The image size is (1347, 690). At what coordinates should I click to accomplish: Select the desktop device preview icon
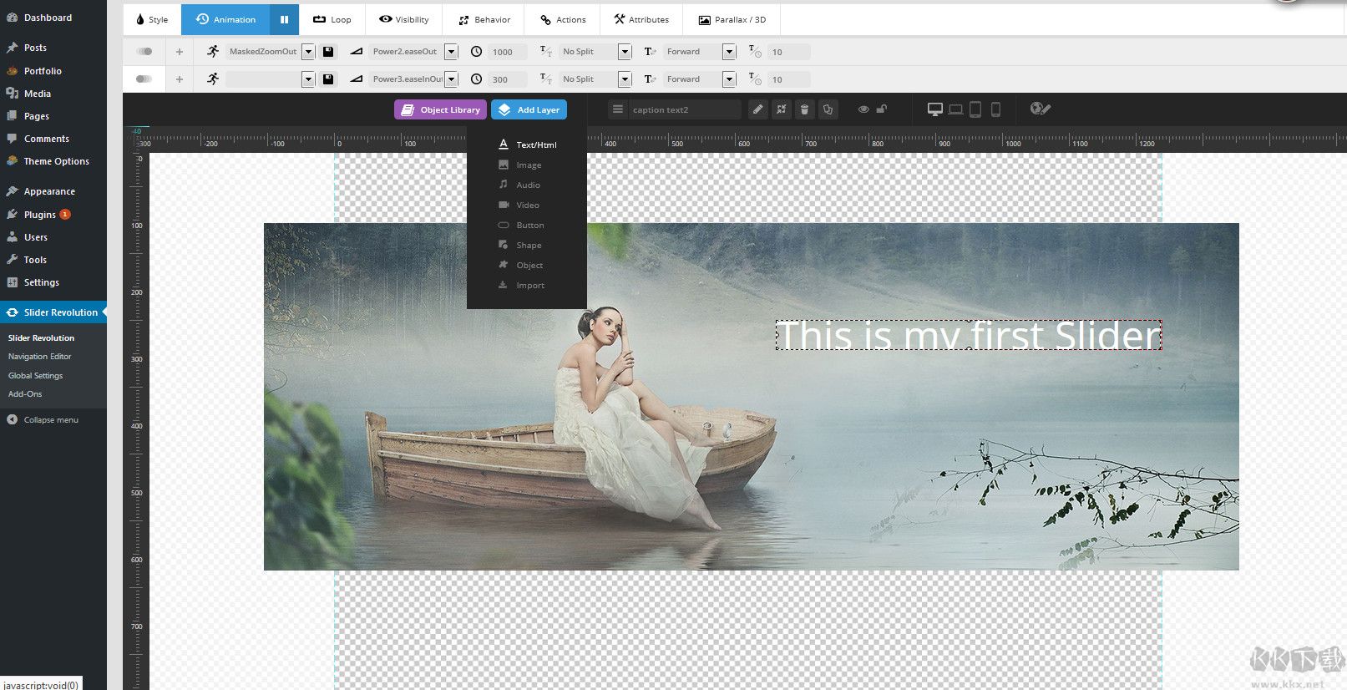tap(934, 109)
